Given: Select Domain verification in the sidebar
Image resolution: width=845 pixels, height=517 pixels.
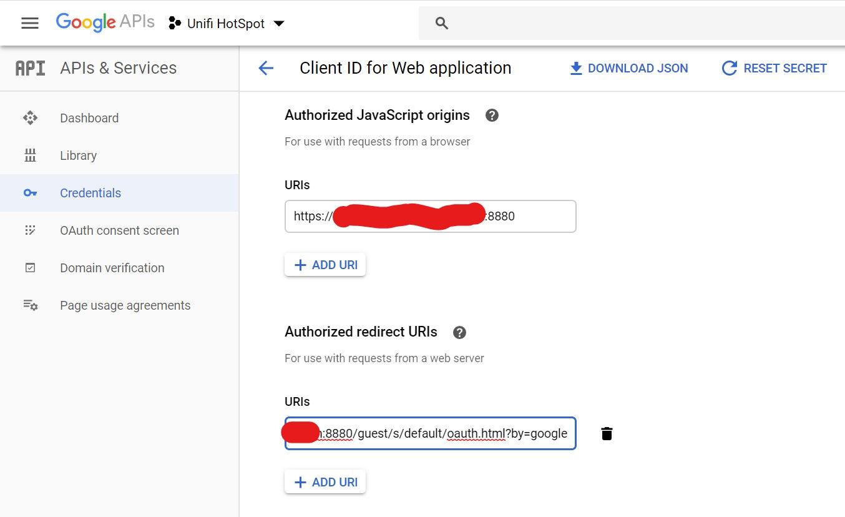Looking at the screenshot, I should click(112, 268).
